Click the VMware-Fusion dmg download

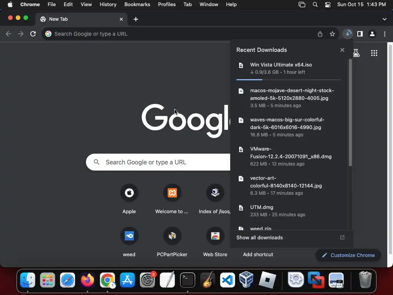pos(289,156)
